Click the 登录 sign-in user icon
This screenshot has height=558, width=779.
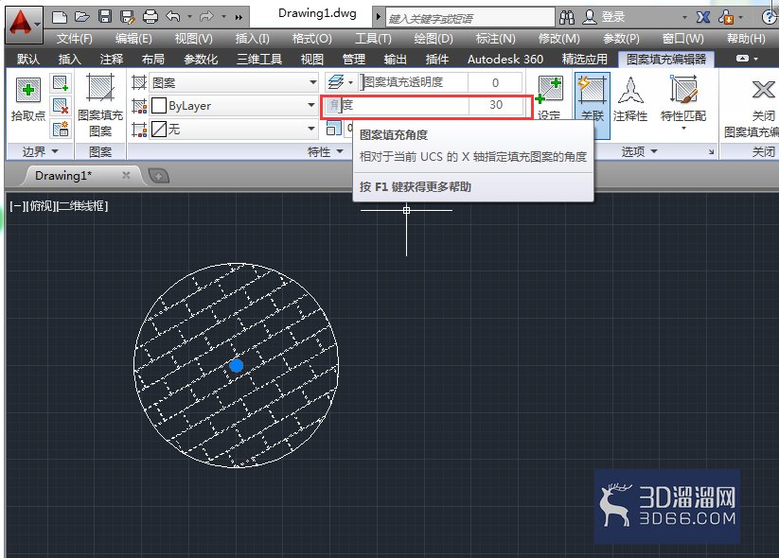click(x=589, y=17)
